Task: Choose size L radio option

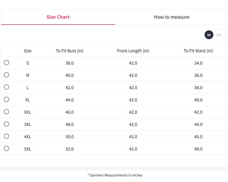Action: point(6,87)
